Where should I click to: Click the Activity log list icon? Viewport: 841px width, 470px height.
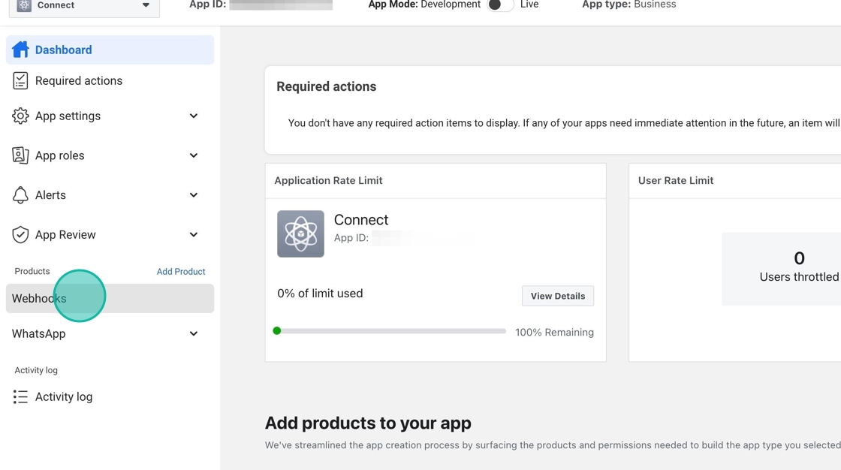[20, 396]
